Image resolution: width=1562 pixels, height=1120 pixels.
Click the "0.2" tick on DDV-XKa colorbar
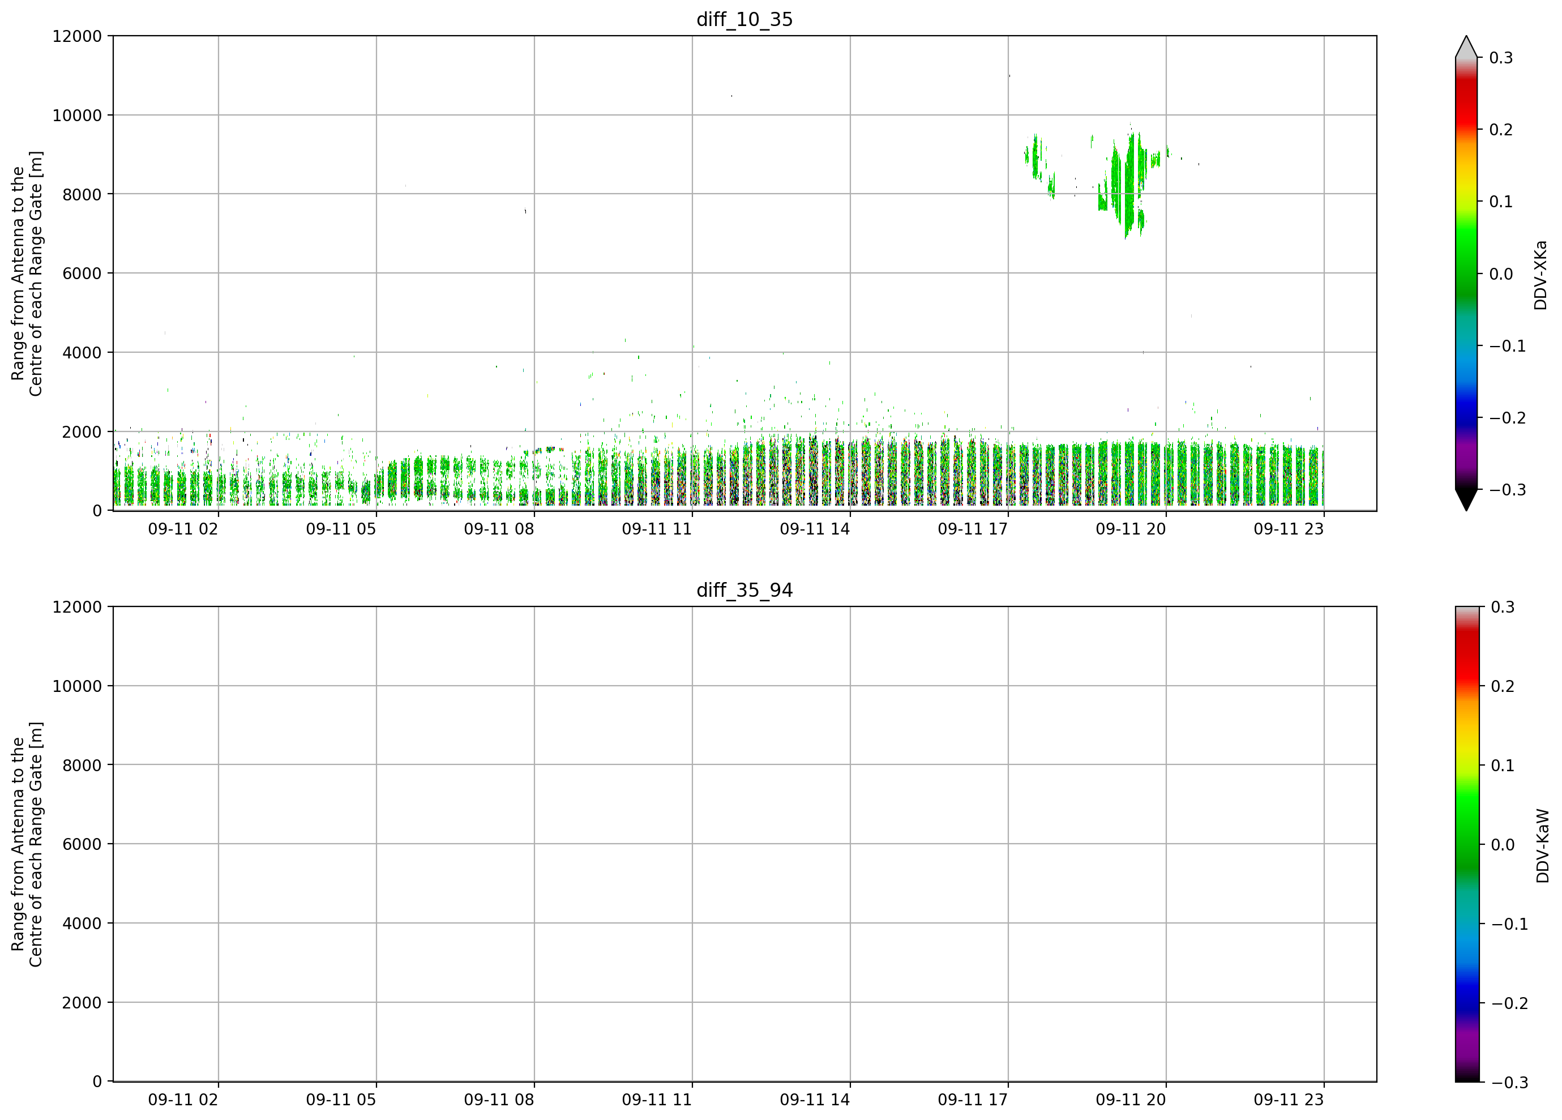pyautogui.click(x=1501, y=130)
